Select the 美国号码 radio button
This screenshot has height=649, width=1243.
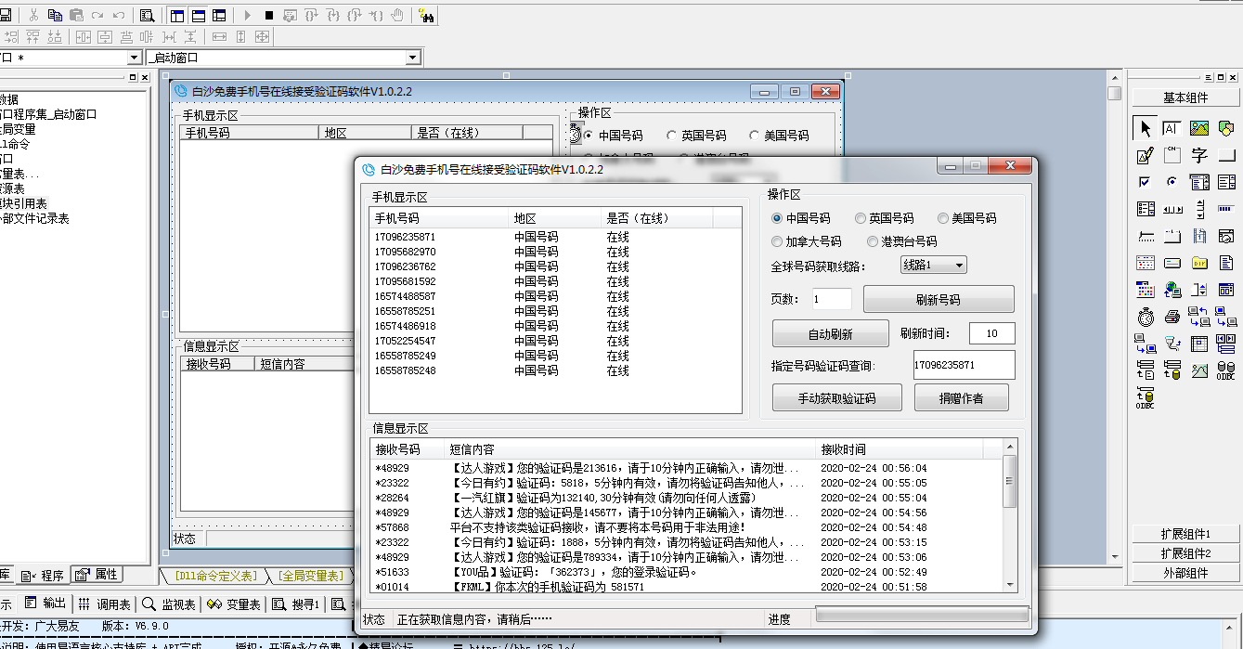coord(943,218)
